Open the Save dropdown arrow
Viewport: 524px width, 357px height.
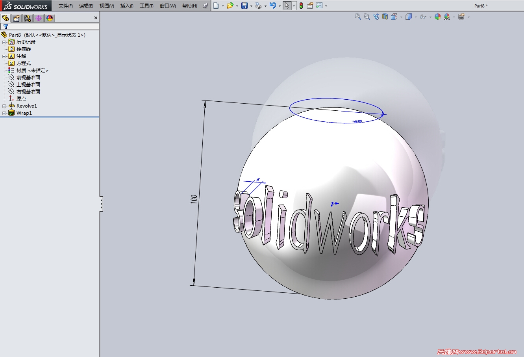pos(251,6)
